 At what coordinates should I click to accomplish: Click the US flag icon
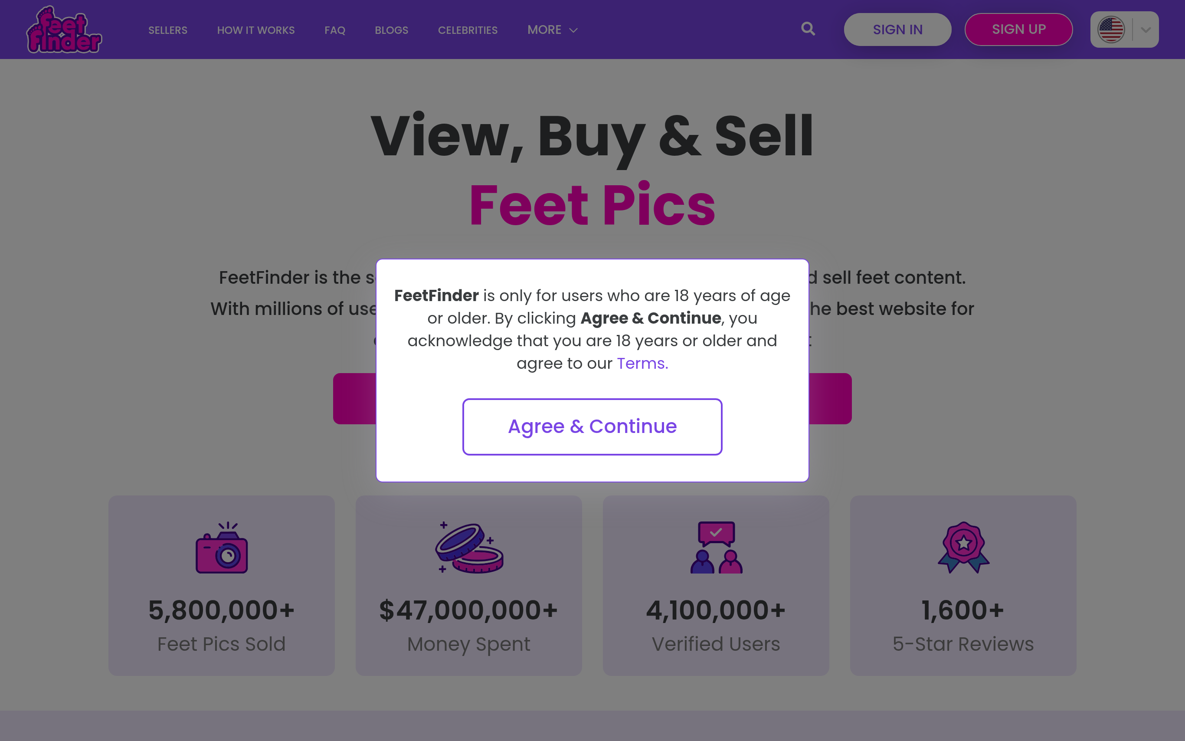[1110, 30]
